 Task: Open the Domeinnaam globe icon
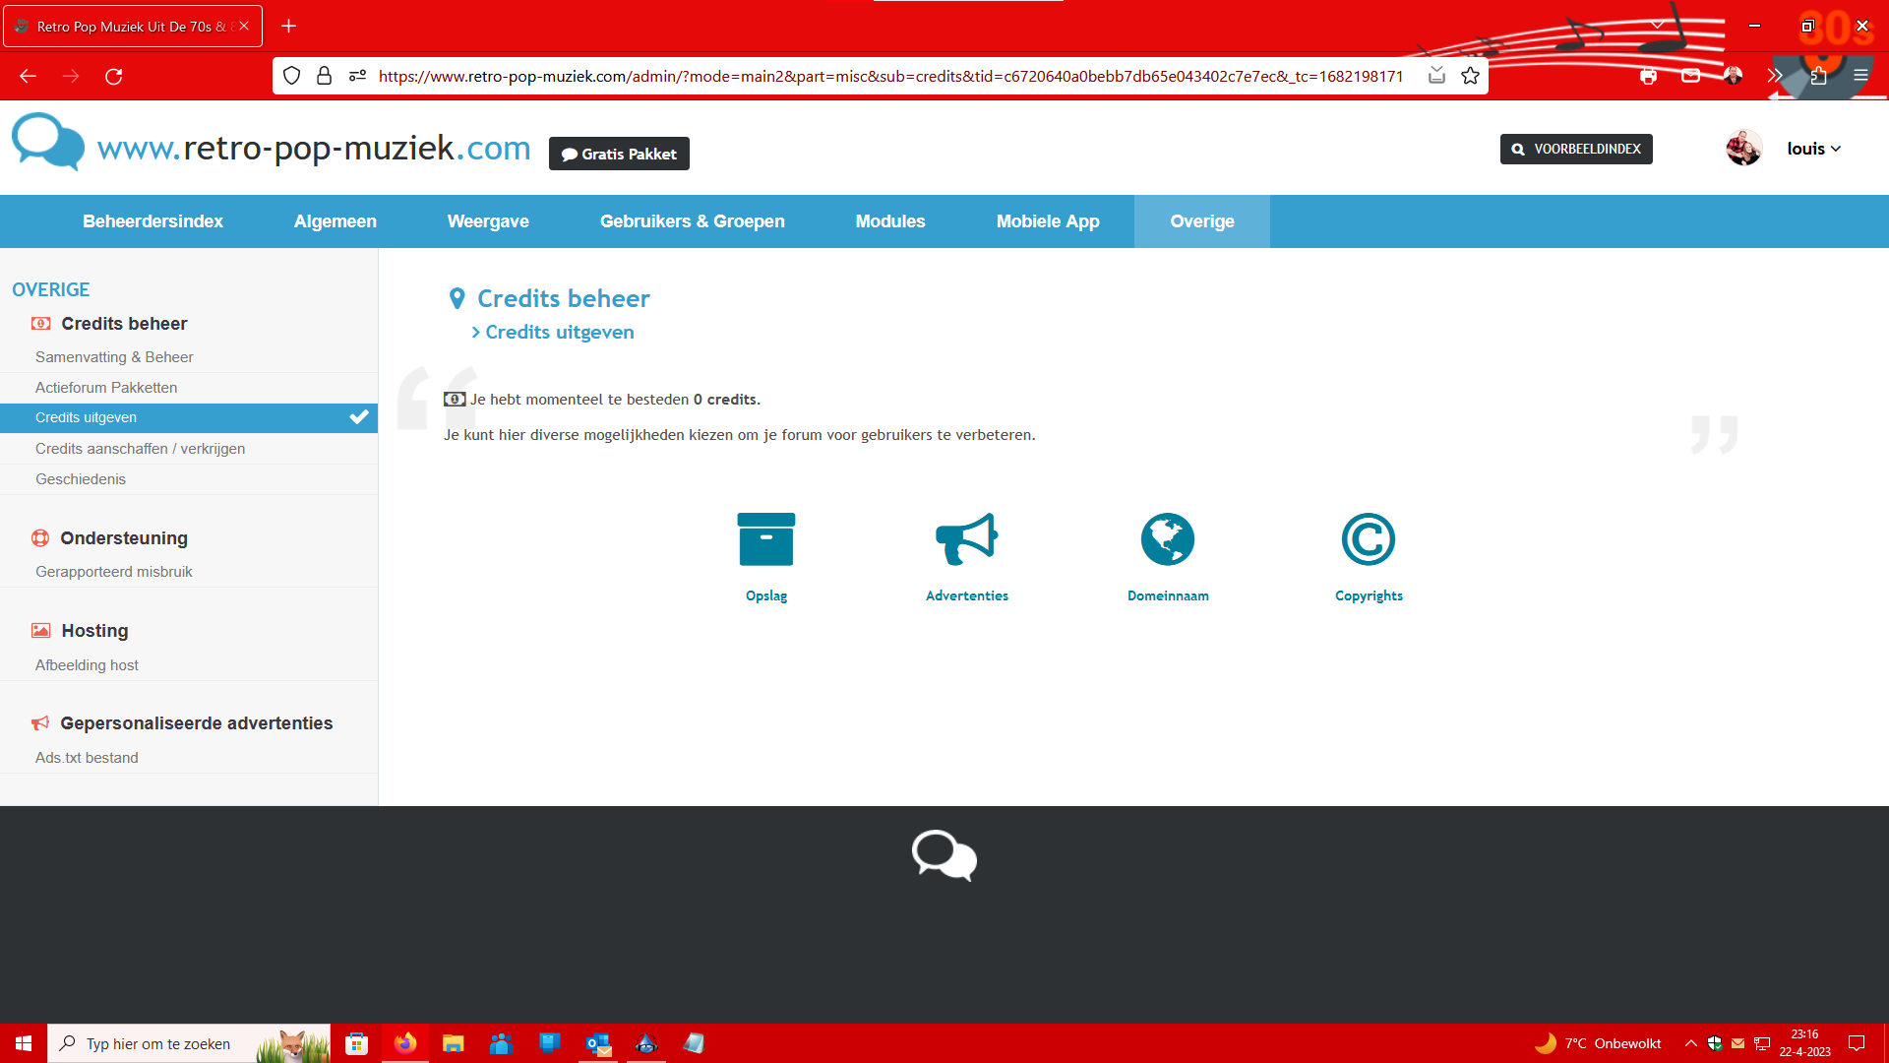click(x=1168, y=539)
